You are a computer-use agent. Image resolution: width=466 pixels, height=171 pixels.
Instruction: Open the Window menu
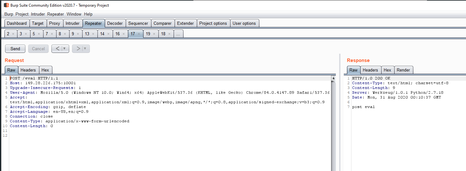click(x=74, y=14)
